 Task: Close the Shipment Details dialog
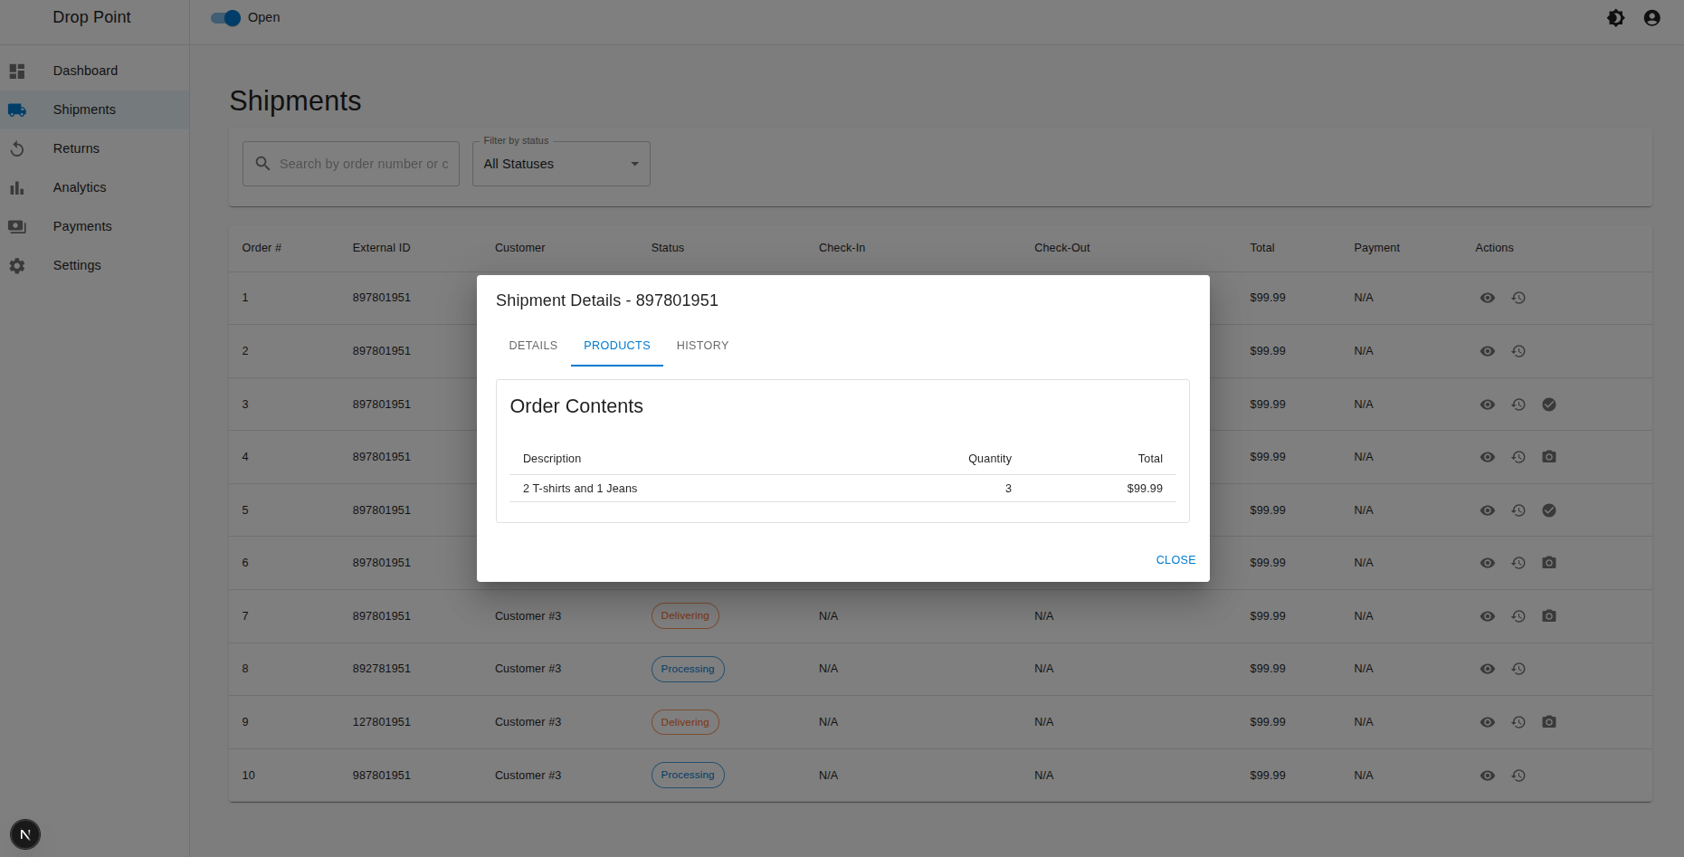pyautogui.click(x=1175, y=560)
